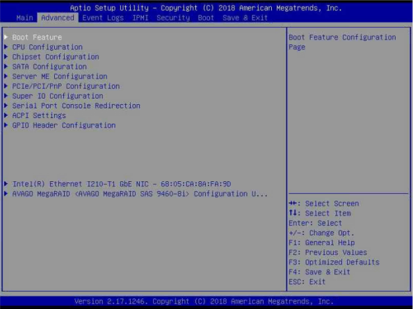Select Serial Port Console Redirection
The height and width of the screenshot is (309, 413).
click(x=76, y=106)
